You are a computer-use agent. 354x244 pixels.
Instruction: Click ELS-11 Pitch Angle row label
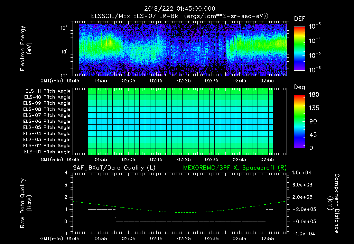48,91
